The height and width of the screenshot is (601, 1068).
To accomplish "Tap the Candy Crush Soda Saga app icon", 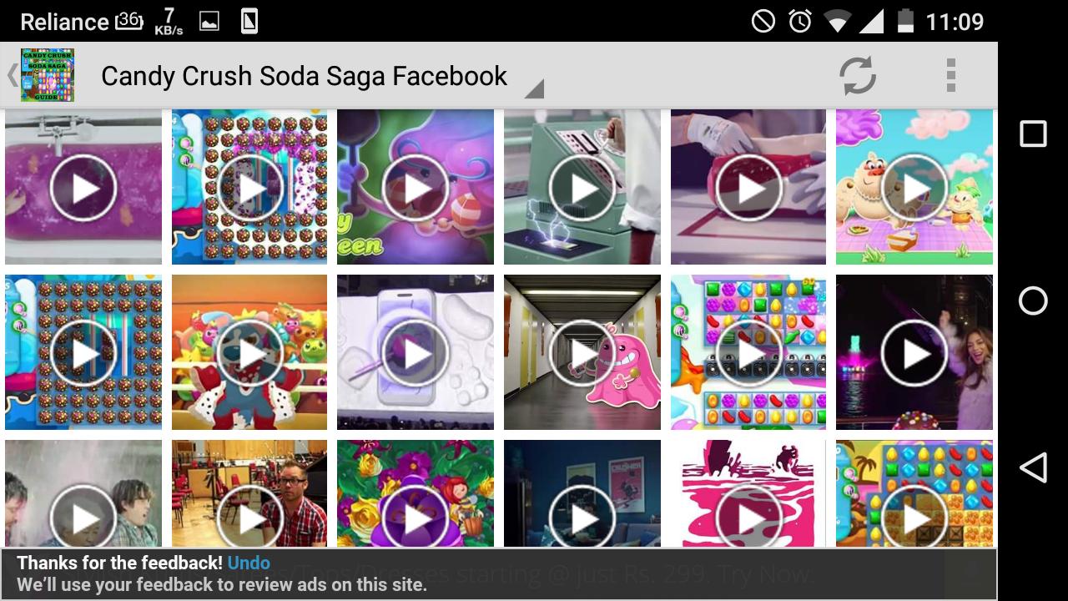I will [48, 76].
